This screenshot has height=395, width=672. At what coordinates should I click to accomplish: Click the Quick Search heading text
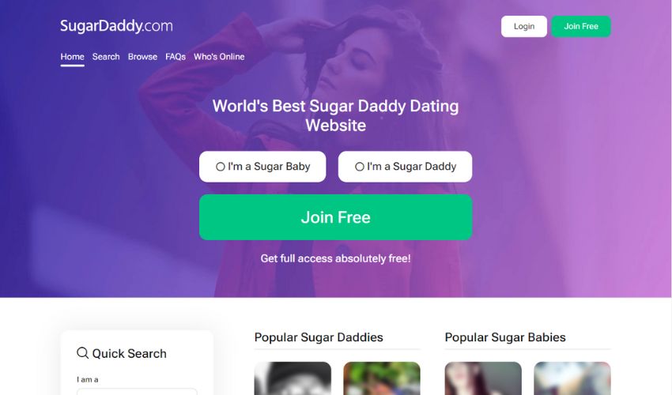[x=130, y=353]
